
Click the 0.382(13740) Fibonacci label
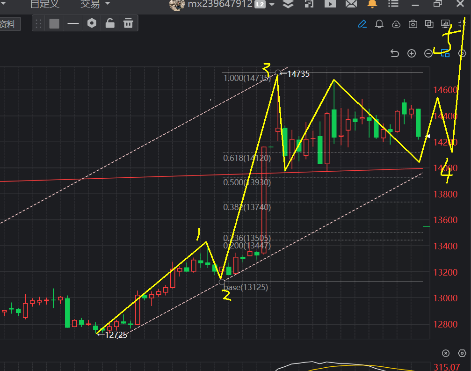pos(247,207)
